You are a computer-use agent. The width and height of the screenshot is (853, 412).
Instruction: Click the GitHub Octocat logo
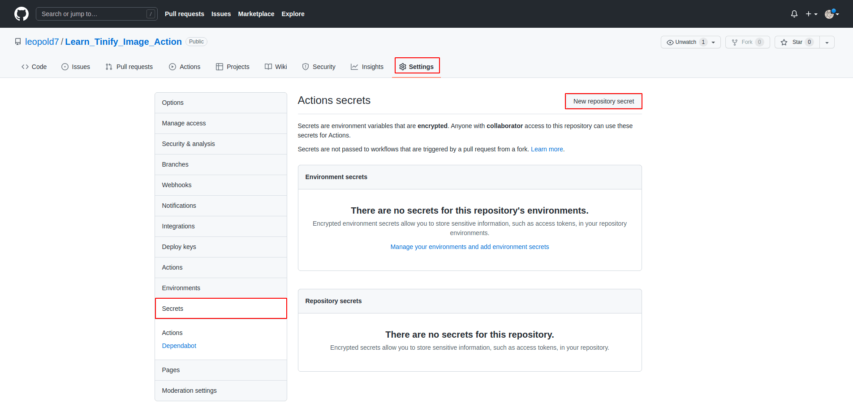click(x=21, y=14)
